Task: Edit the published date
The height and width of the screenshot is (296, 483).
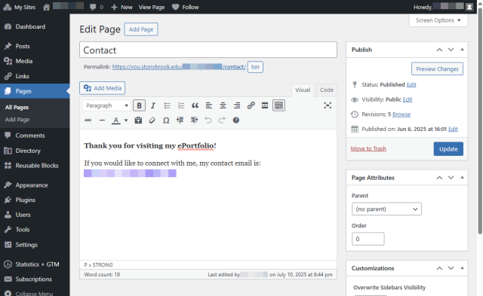Action: tap(453, 129)
